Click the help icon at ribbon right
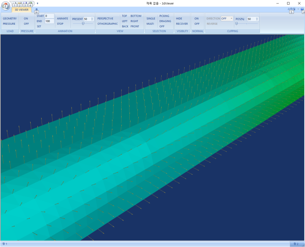The height and width of the screenshot is (247, 305). [302, 9]
